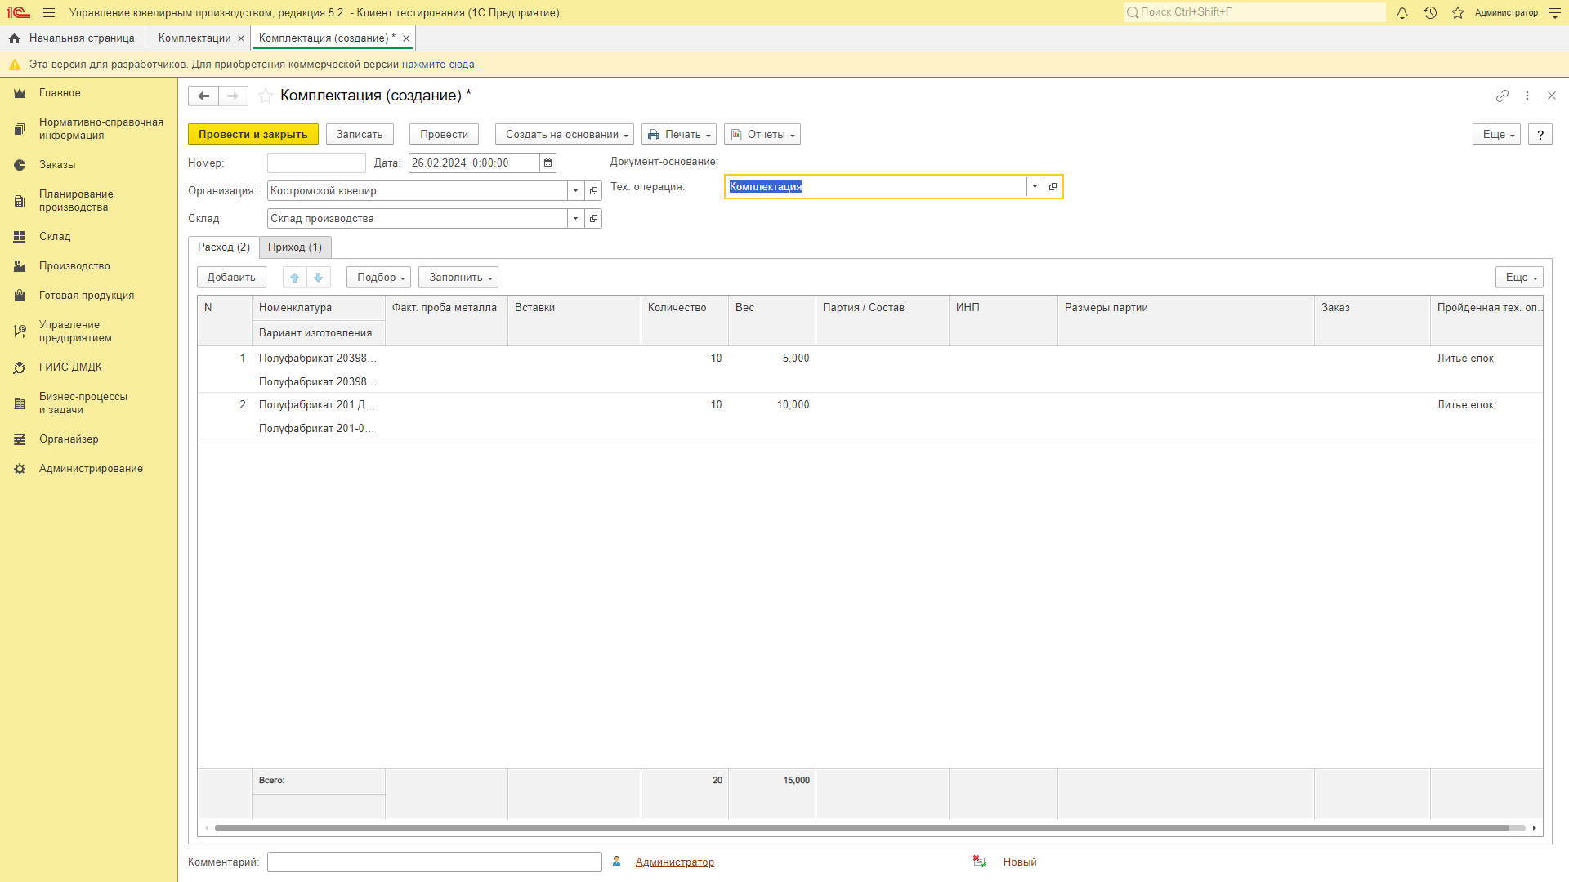
Task: Switch to the Расход (2) tab
Action: (x=224, y=247)
